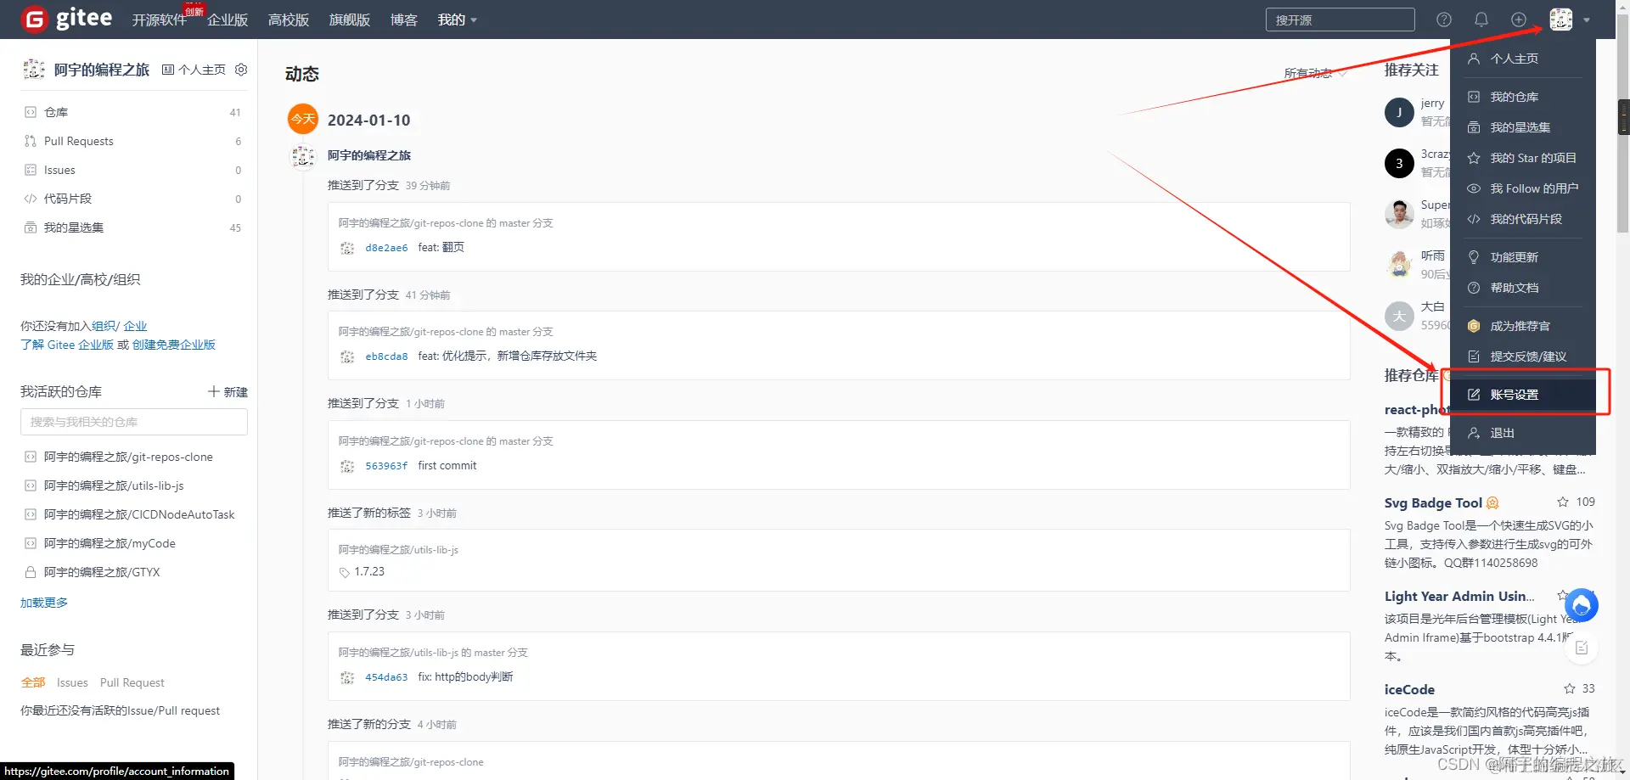
Task: Click the user avatar in top bar
Action: 1560,20
